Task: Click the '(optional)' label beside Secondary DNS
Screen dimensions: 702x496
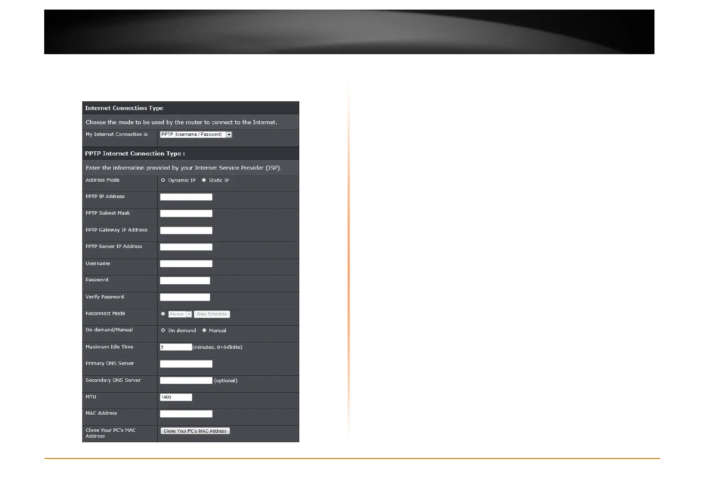Action: (226, 381)
